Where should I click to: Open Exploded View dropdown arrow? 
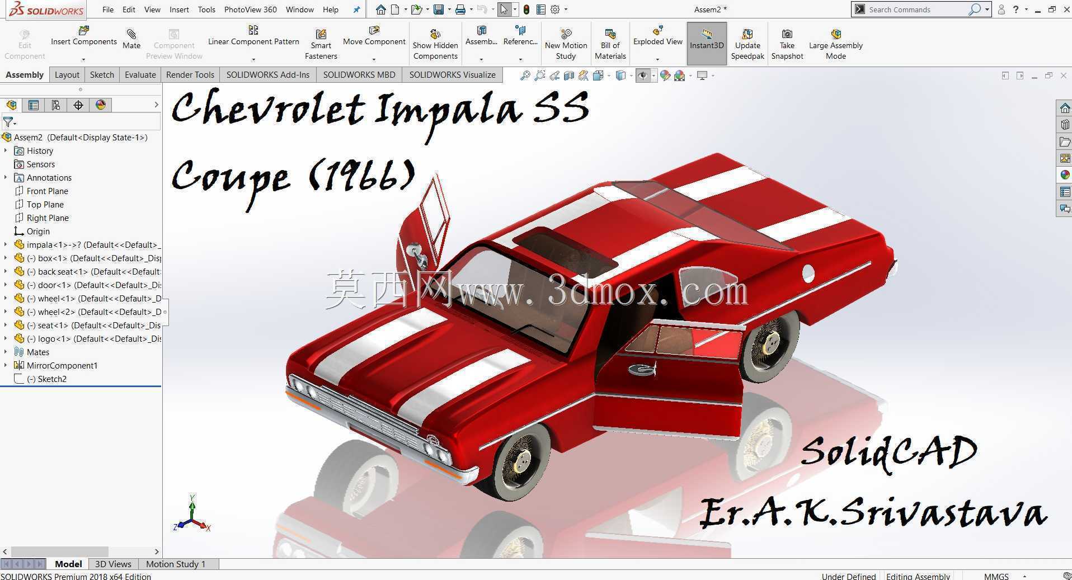click(657, 59)
